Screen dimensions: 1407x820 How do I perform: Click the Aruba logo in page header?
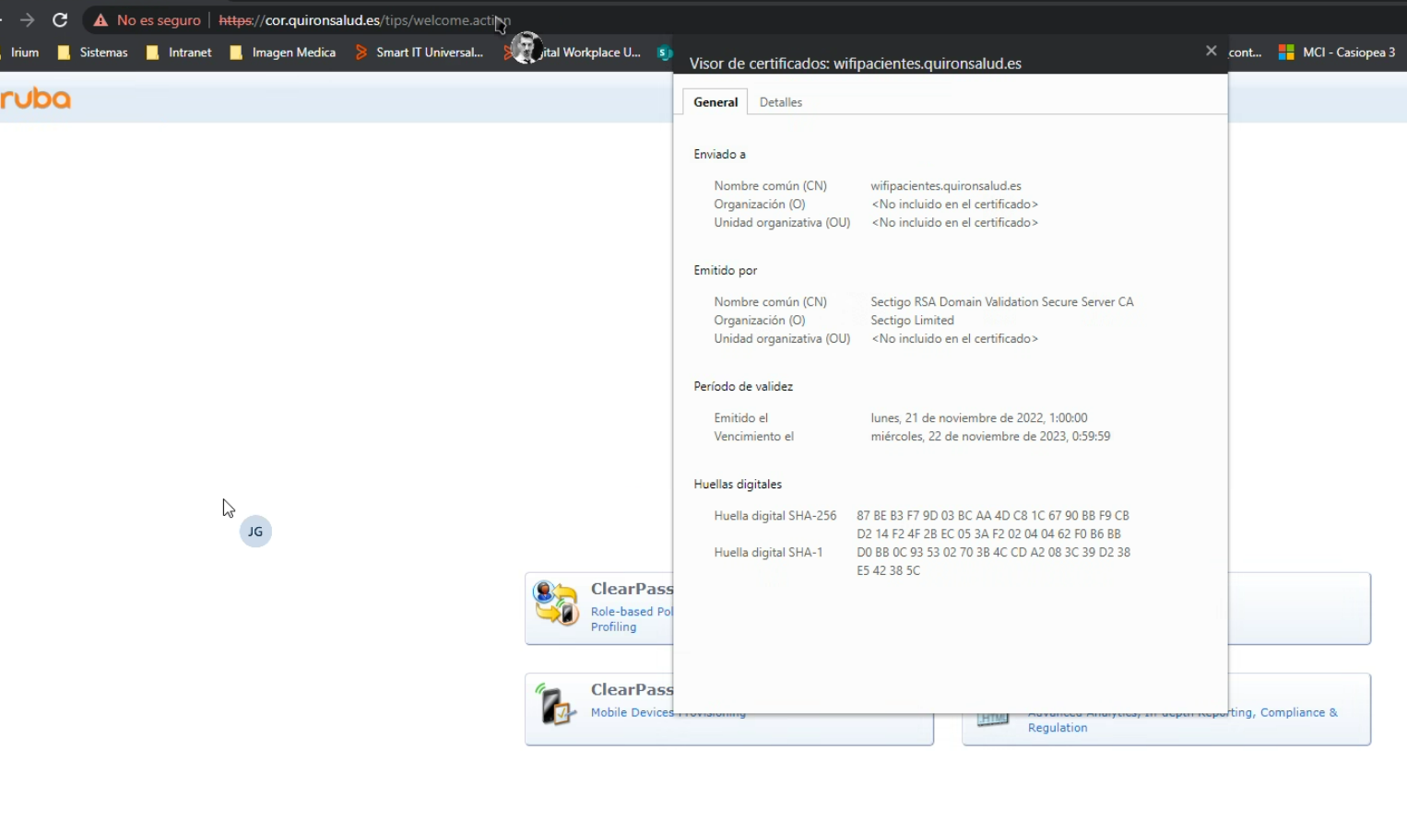tap(35, 99)
